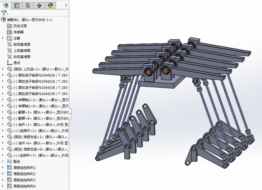Screen dimensions: 262x190
Task: Open the DisplayManager color sphere tab
Action: (50, 6)
